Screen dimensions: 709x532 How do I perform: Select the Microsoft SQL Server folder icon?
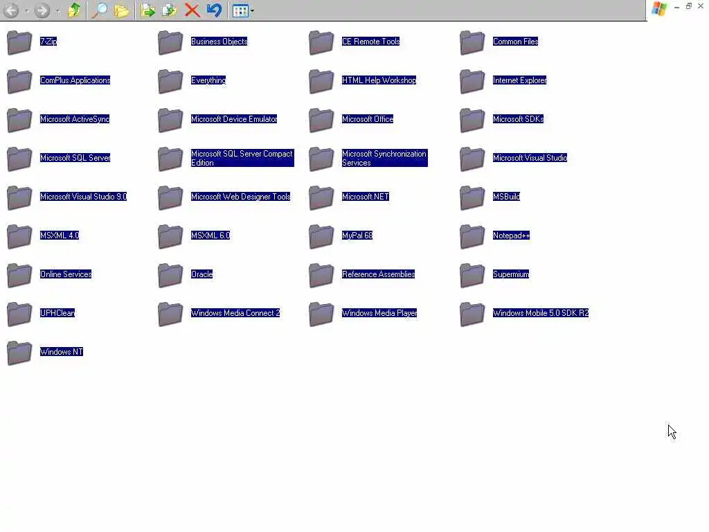coord(19,159)
